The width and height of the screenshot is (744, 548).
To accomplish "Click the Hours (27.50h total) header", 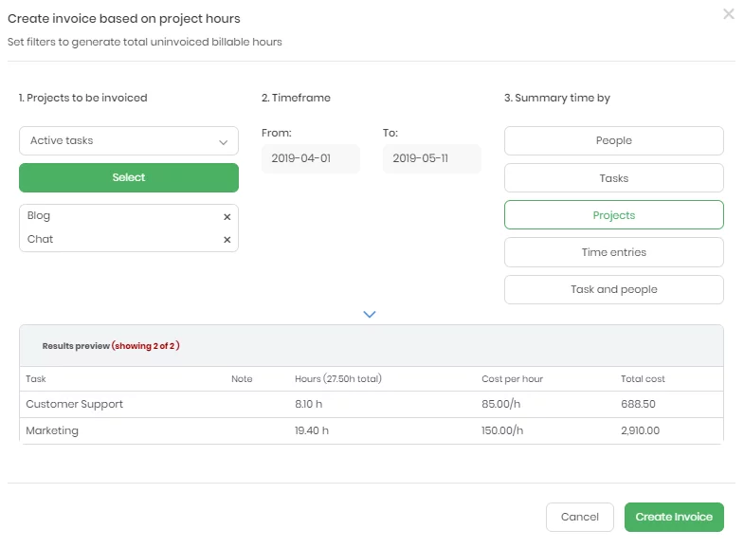I will point(338,379).
